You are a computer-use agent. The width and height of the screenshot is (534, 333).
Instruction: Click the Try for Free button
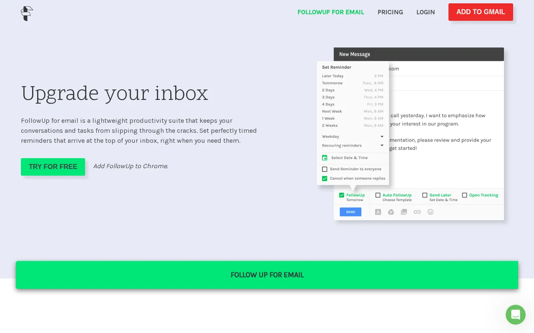tap(53, 167)
